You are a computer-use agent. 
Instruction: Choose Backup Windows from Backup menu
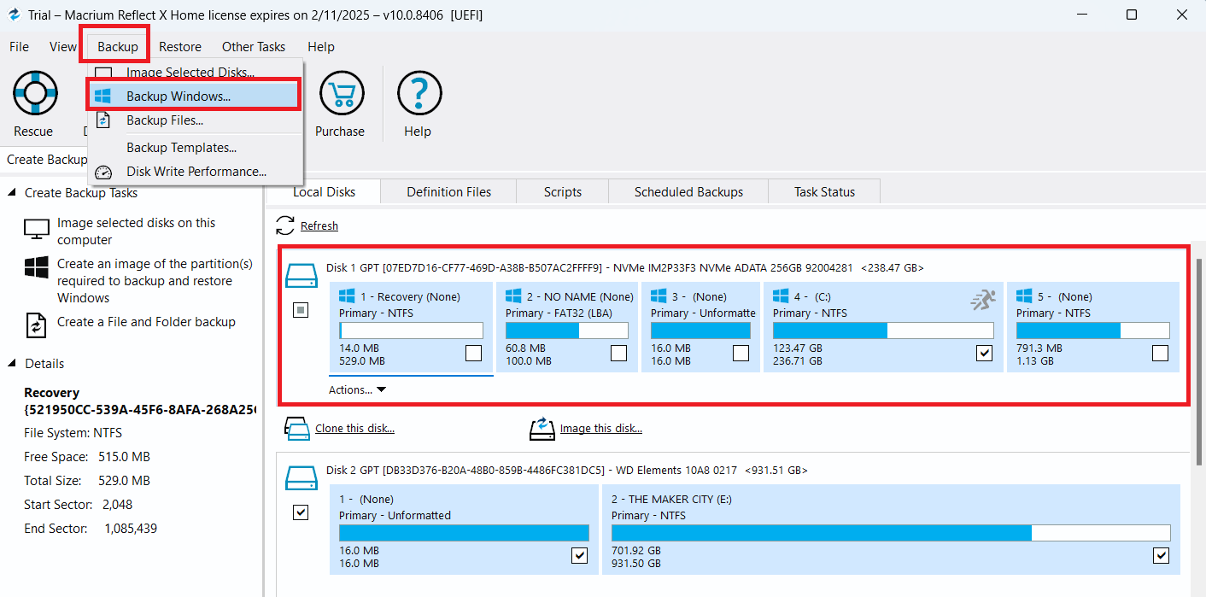point(194,96)
